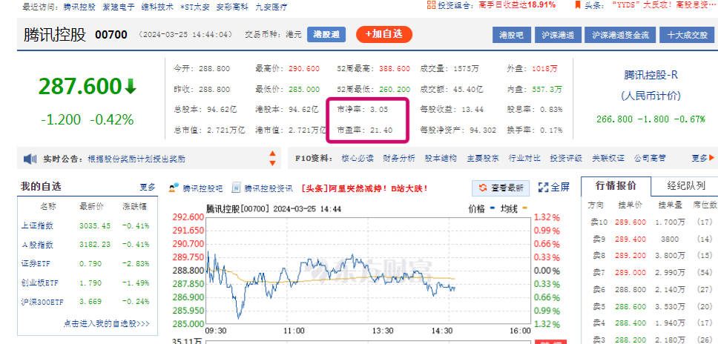Click 市盈率 value 21.40
This screenshot has width=718, height=344.
[381, 130]
